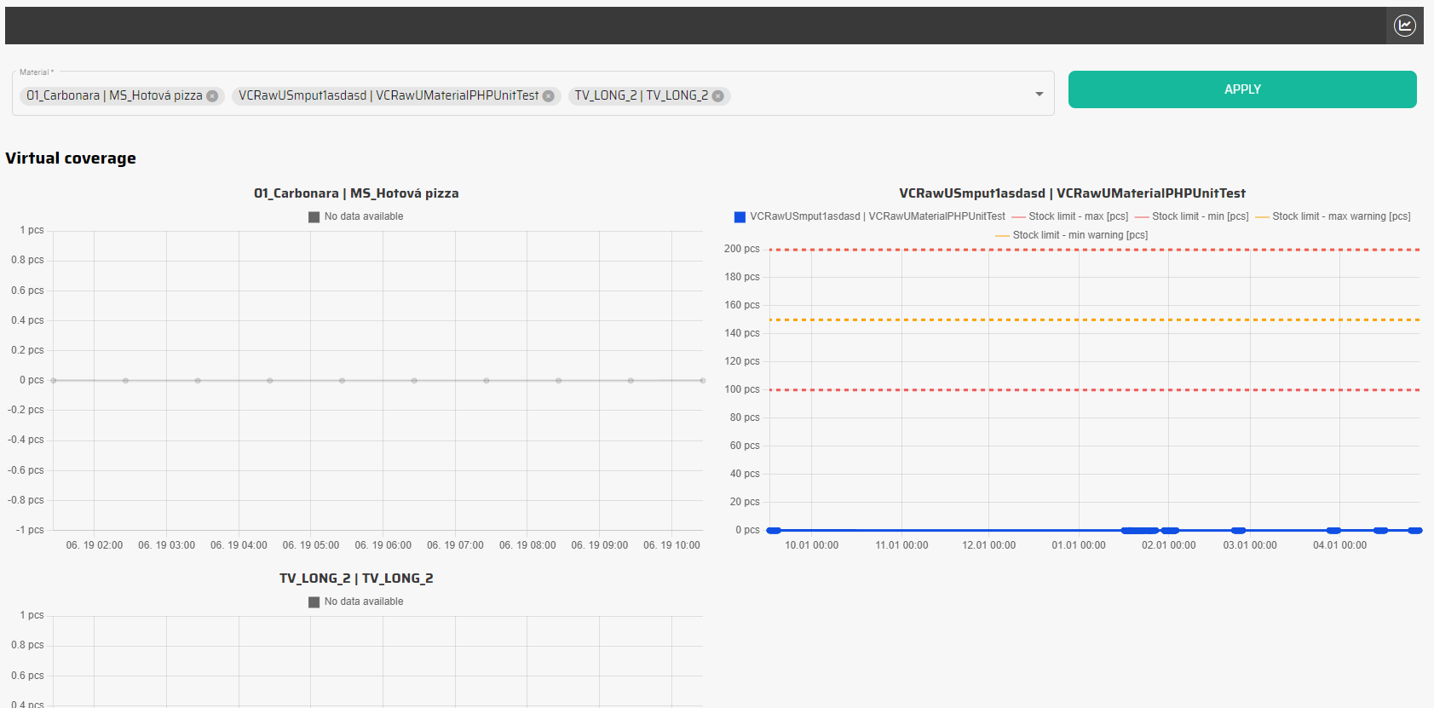This screenshot has height=708, width=1434.
Task: Click the chart icon in top bar
Action: [x=1404, y=26]
